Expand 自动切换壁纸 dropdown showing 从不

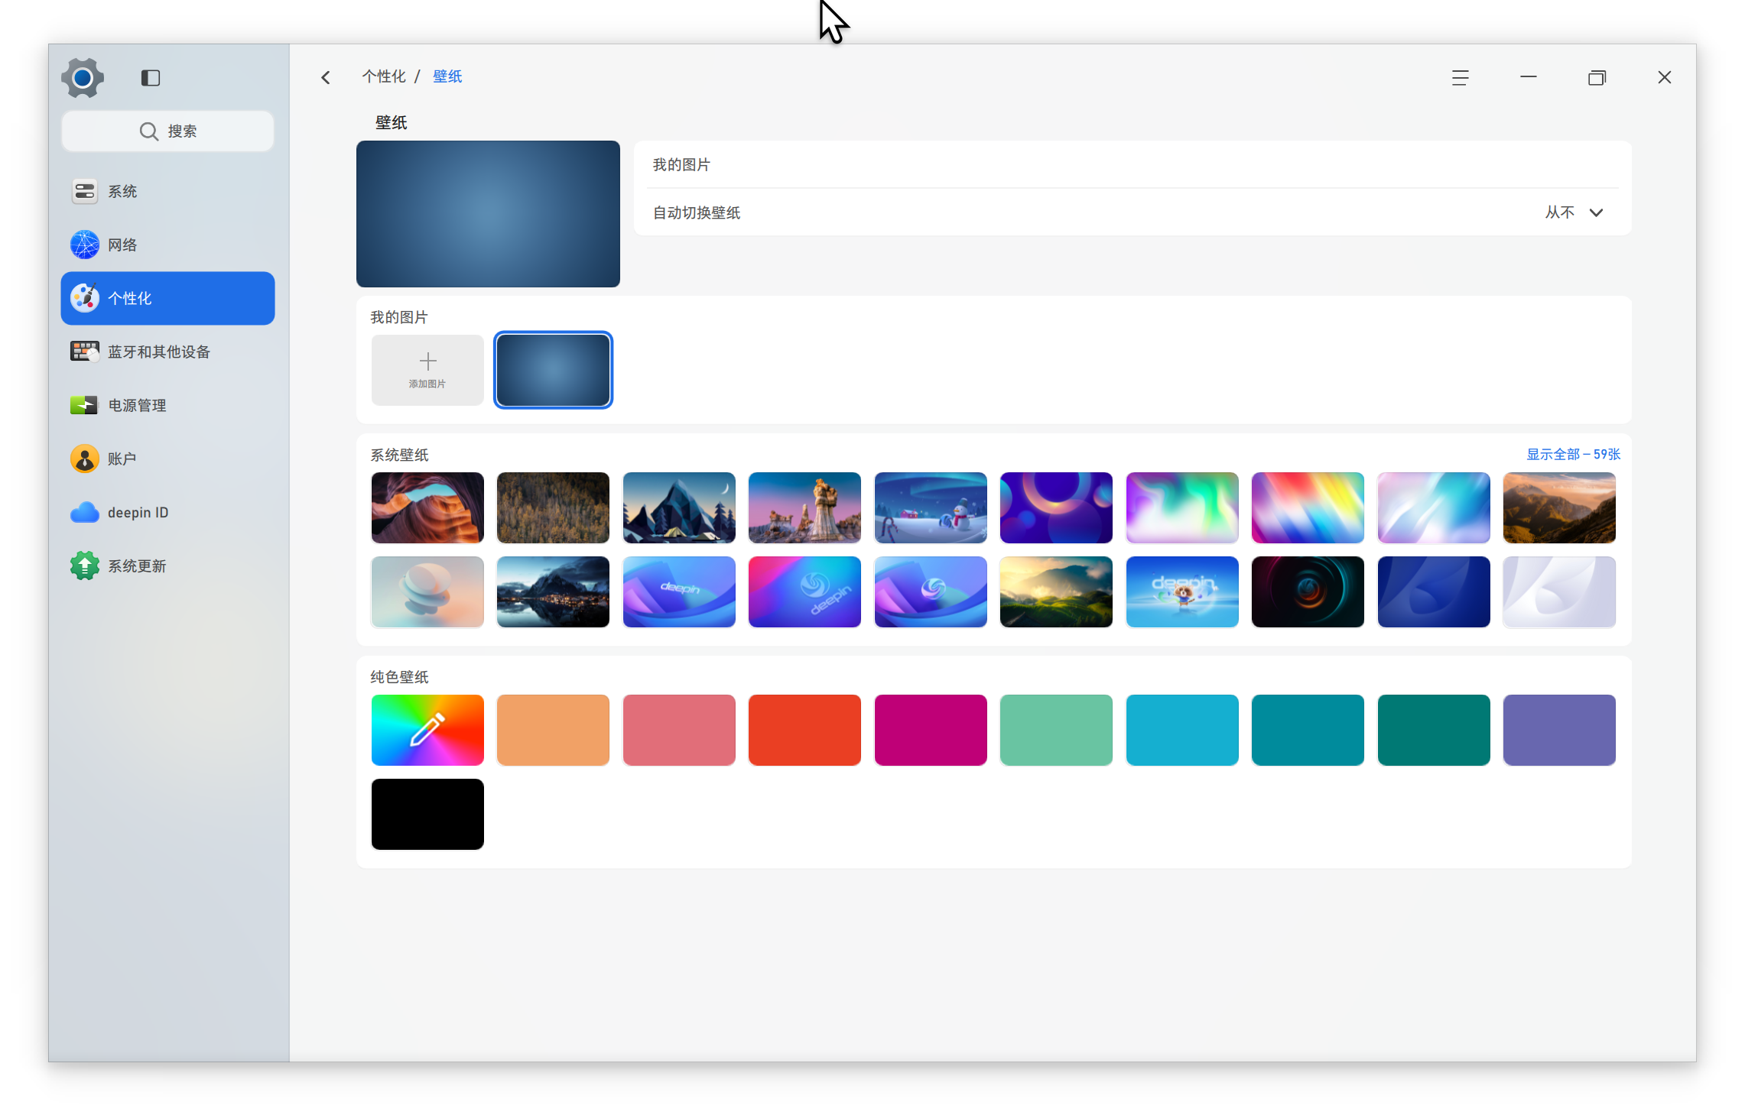(1573, 212)
